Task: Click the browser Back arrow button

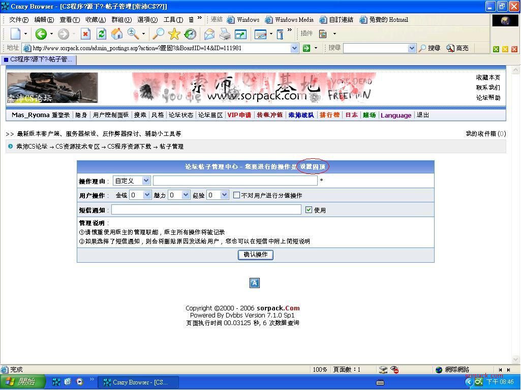Action: click(x=41, y=34)
